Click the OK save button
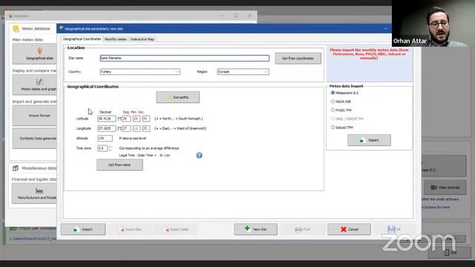475x267 pixels. (394, 229)
